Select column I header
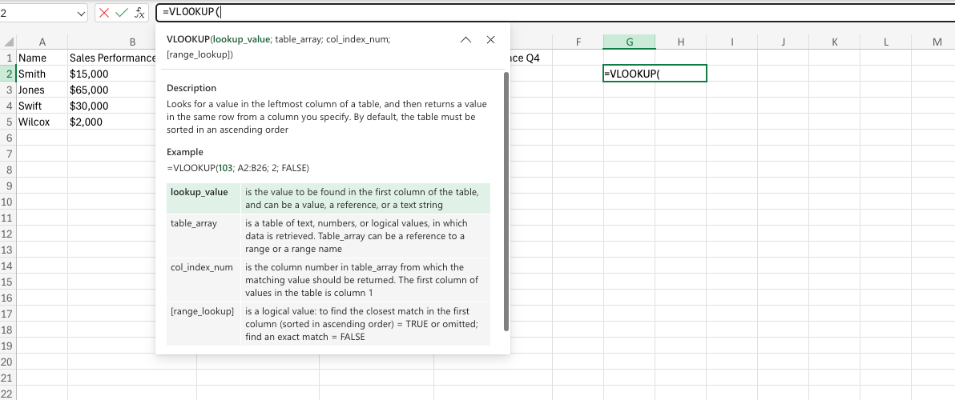Viewport: 955px width, 400px height. point(732,42)
